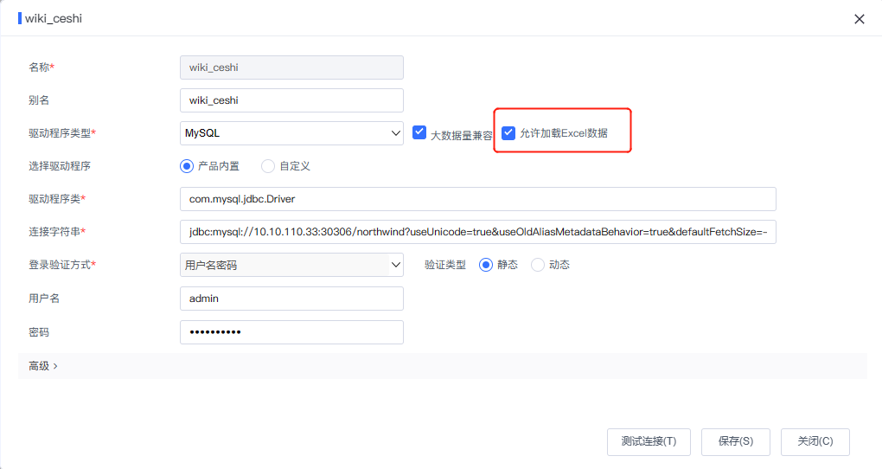Screen dimensions: 882x469
Task: Click the 用户名 admin field
Action: point(291,299)
